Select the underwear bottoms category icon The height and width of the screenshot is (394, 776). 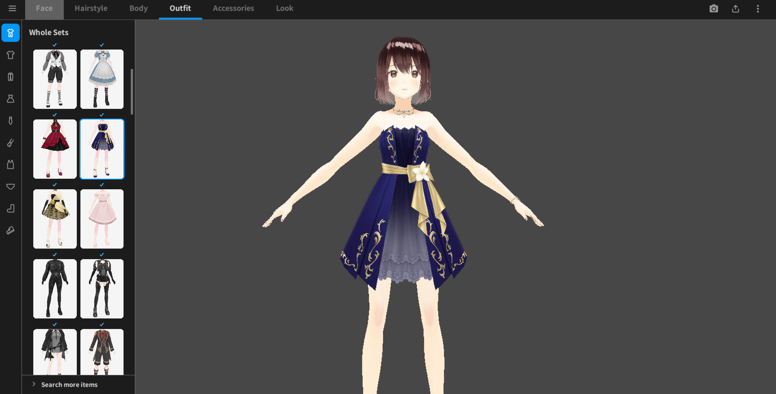[x=11, y=186]
